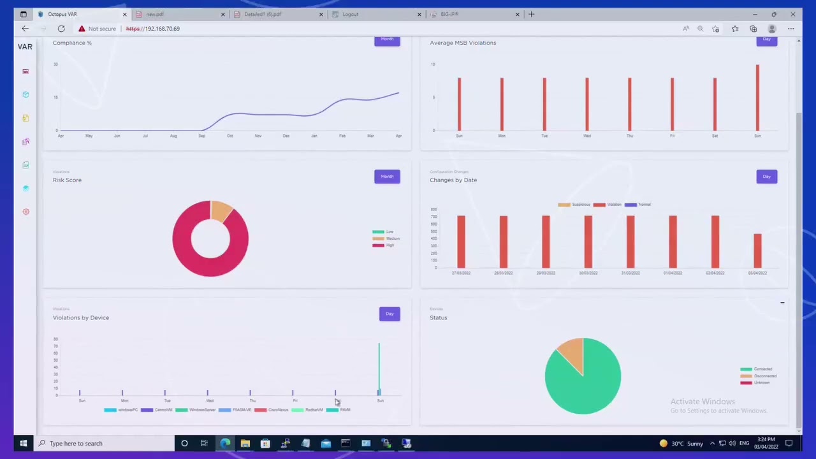
Task: Refresh the browser page
Action: (61, 29)
